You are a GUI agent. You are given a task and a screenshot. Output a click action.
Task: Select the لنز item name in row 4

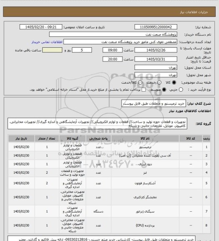pos(145,173)
